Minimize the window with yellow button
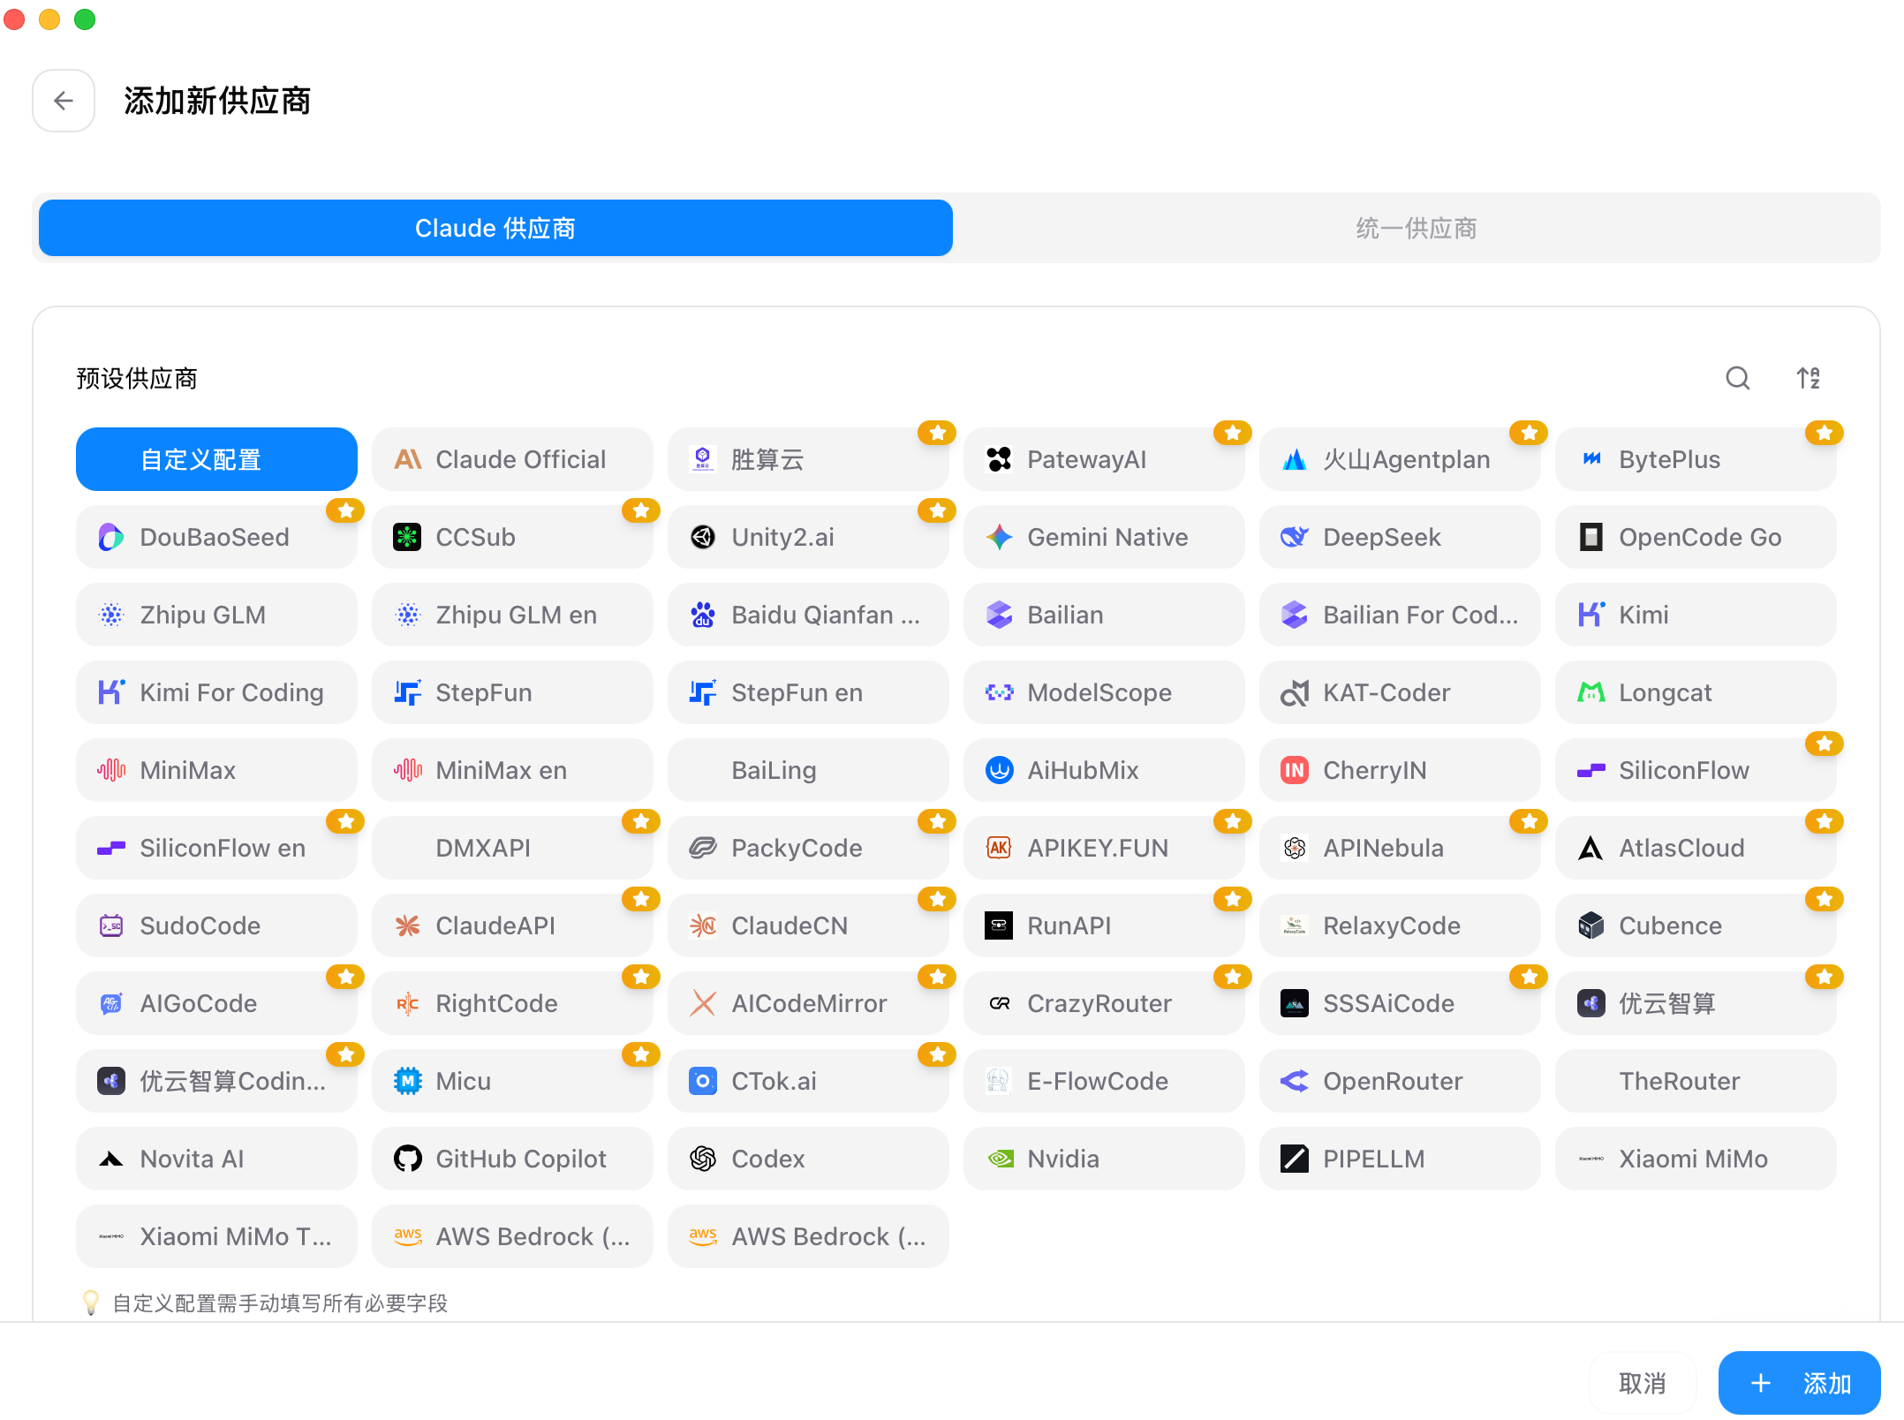 tap(49, 19)
